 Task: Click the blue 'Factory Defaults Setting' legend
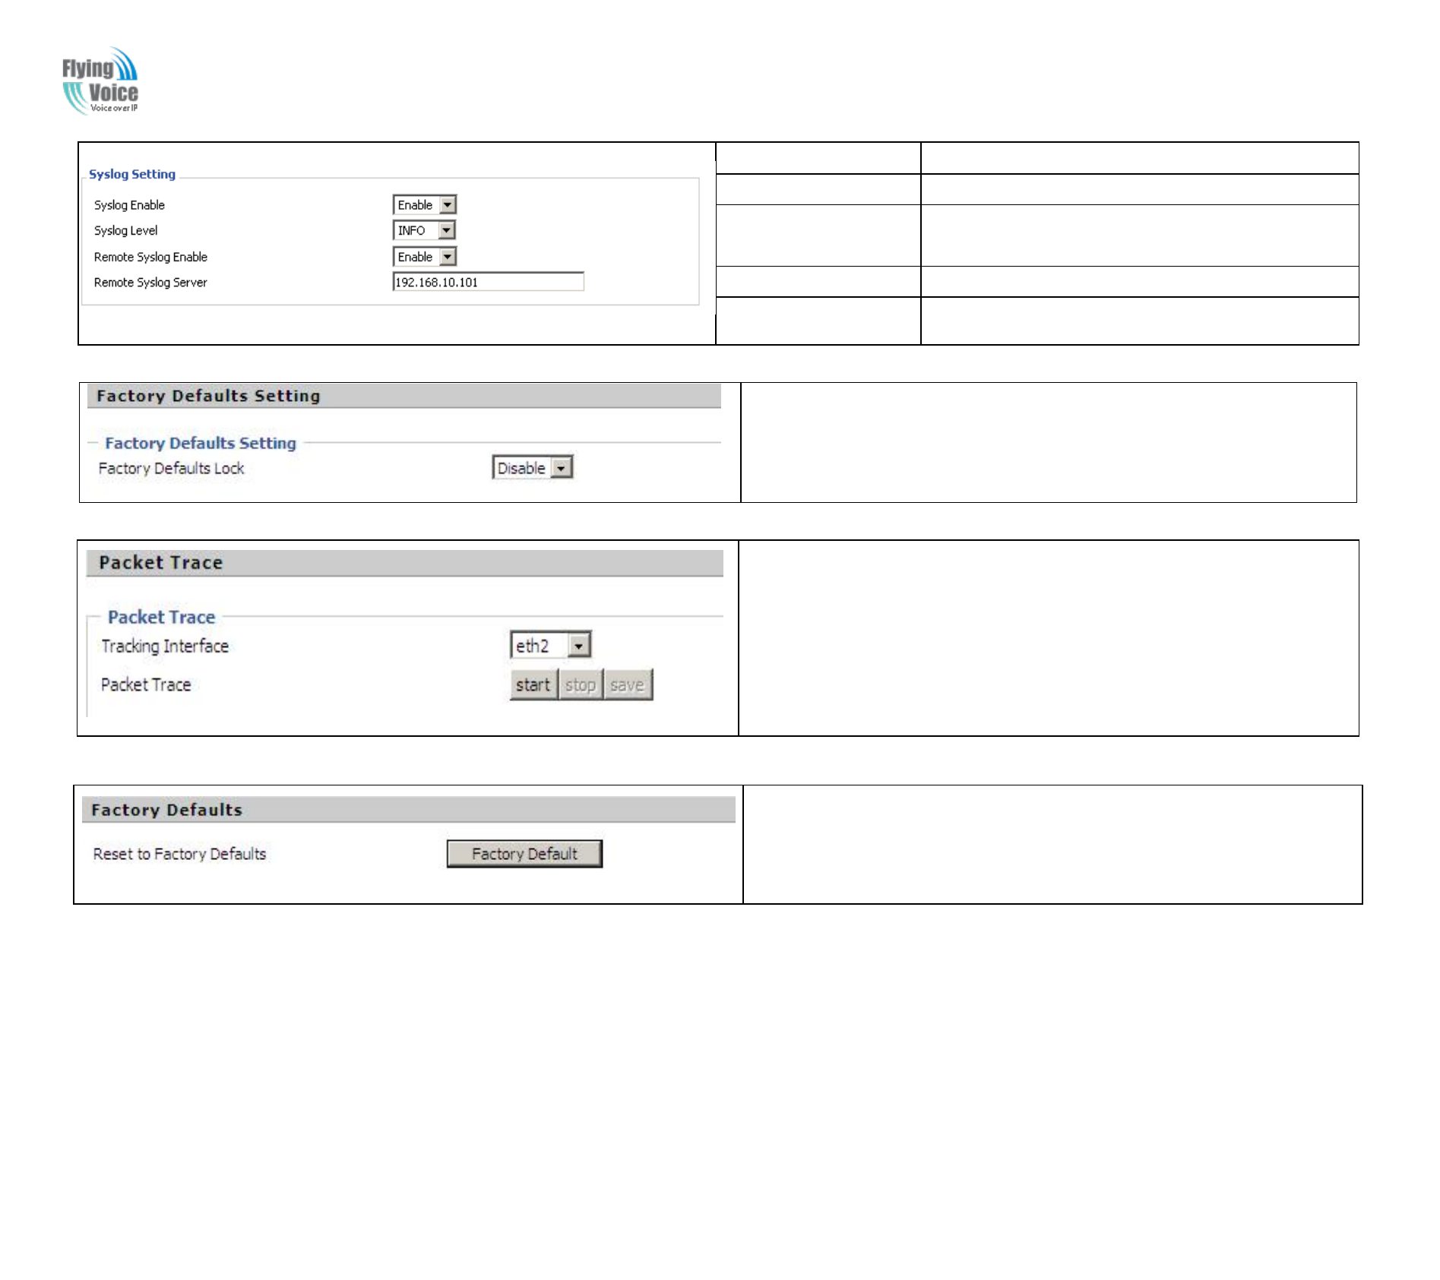(201, 443)
